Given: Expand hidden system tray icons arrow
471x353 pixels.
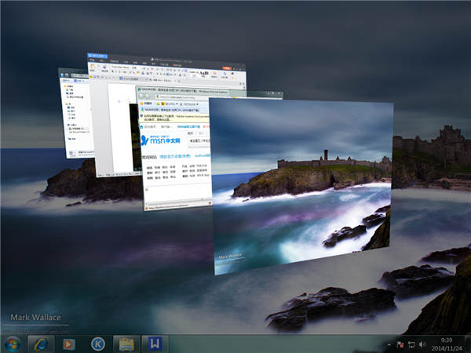Looking at the screenshot, I should point(389,344).
